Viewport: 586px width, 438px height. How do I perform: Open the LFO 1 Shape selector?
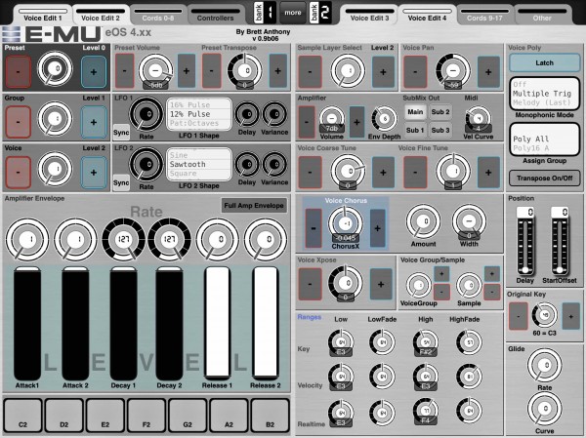[199, 114]
